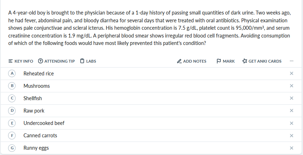Click the Add Notes pencil icon
Screen dimensions: 303x155
[179, 61]
